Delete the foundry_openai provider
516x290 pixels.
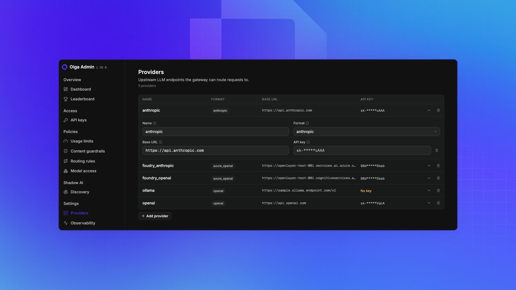pos(438,178)
